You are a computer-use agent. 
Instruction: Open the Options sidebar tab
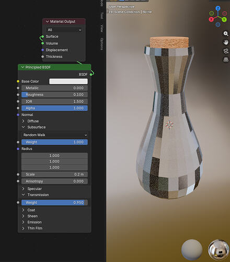click(102, 44)
